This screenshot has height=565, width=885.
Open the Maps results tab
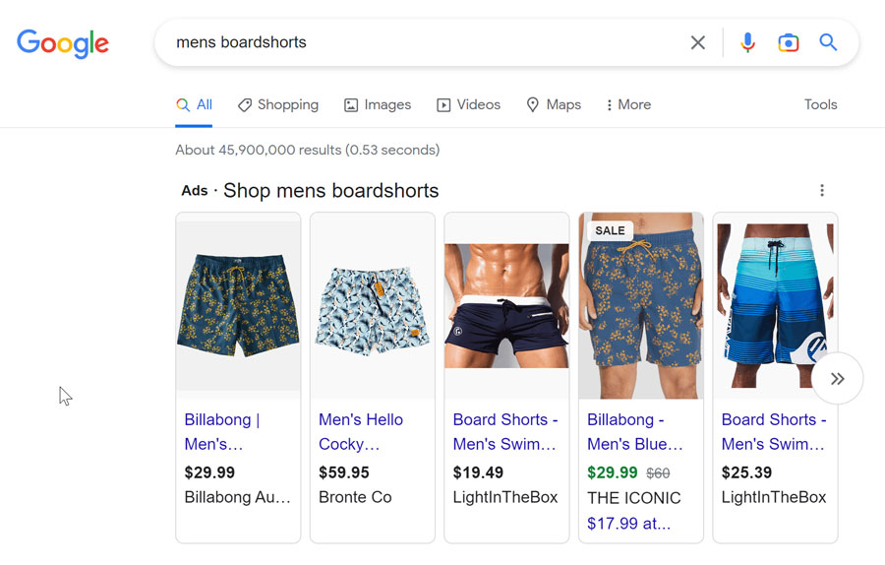pos(553,104)
